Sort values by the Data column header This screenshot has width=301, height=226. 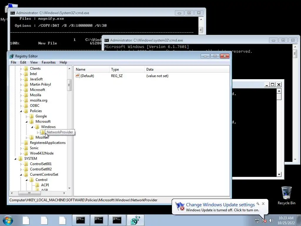187,69
